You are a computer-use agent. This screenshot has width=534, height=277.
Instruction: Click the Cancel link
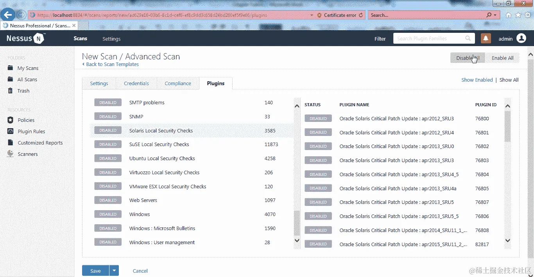tap(140, 271)
